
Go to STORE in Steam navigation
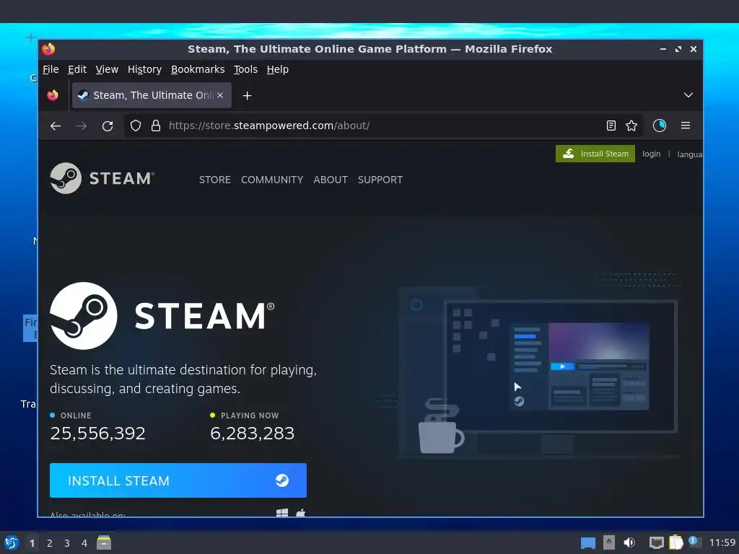click(215, 180)
